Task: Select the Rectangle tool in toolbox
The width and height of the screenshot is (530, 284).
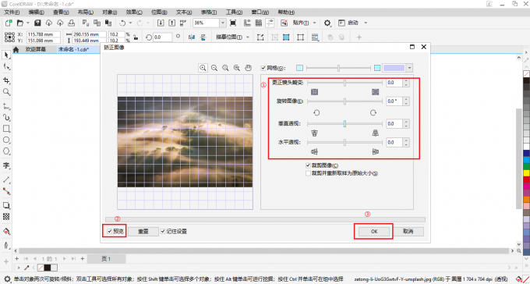Action: tap(6, 129)
